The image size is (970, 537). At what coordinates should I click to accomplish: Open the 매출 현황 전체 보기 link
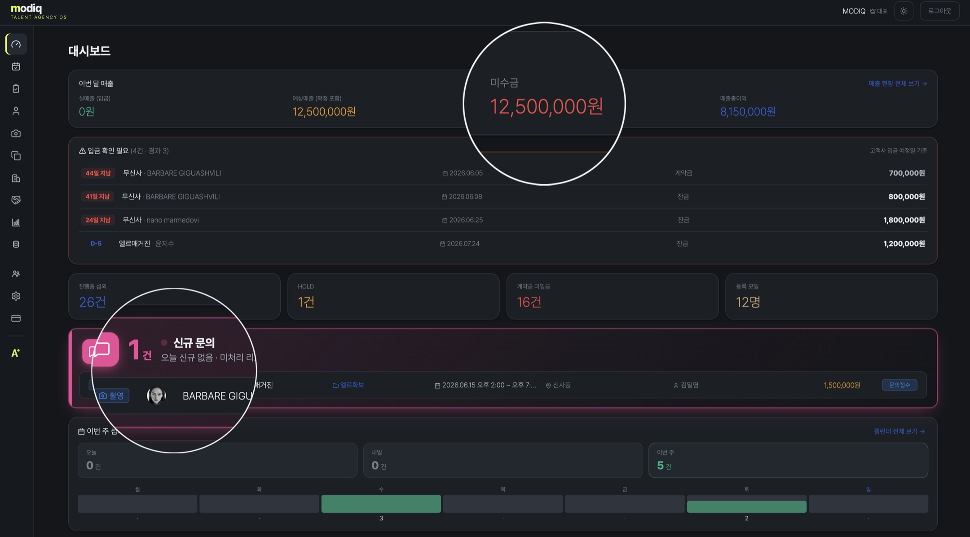[x=898, y=84]
